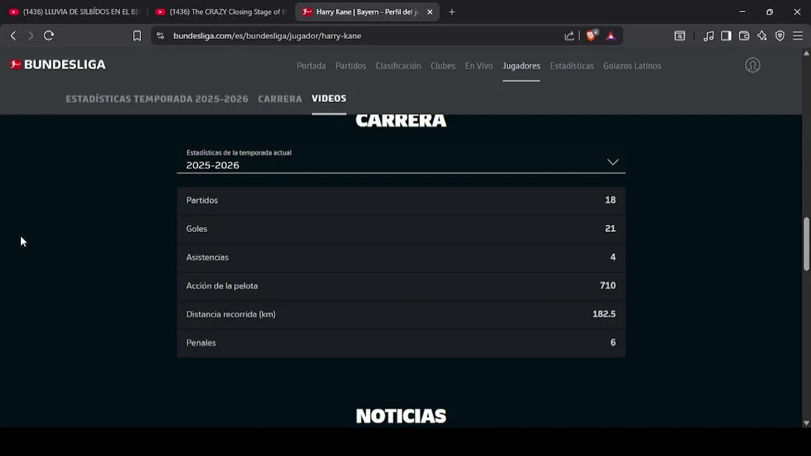Switch to The CRAZY Closing Stage tab

pyautogui.click(x=220, y=12)
